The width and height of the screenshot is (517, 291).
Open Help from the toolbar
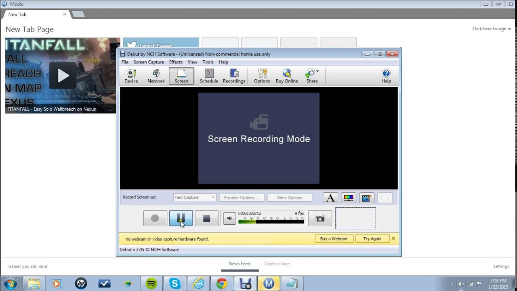coord(386,76)
